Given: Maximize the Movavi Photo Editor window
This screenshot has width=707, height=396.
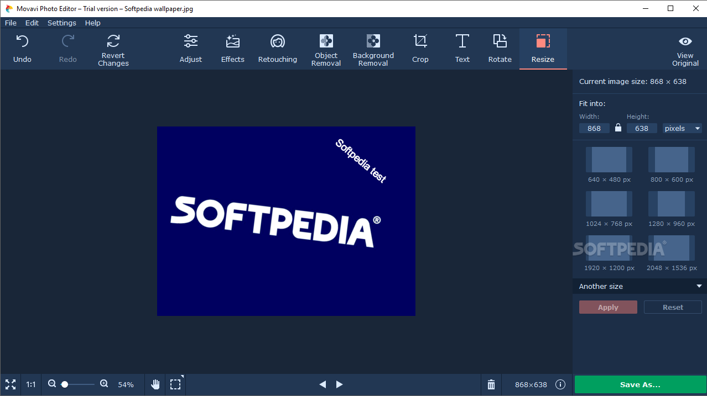Looking at the screenshot, I should pyautogui.click(x=670, y=8).
